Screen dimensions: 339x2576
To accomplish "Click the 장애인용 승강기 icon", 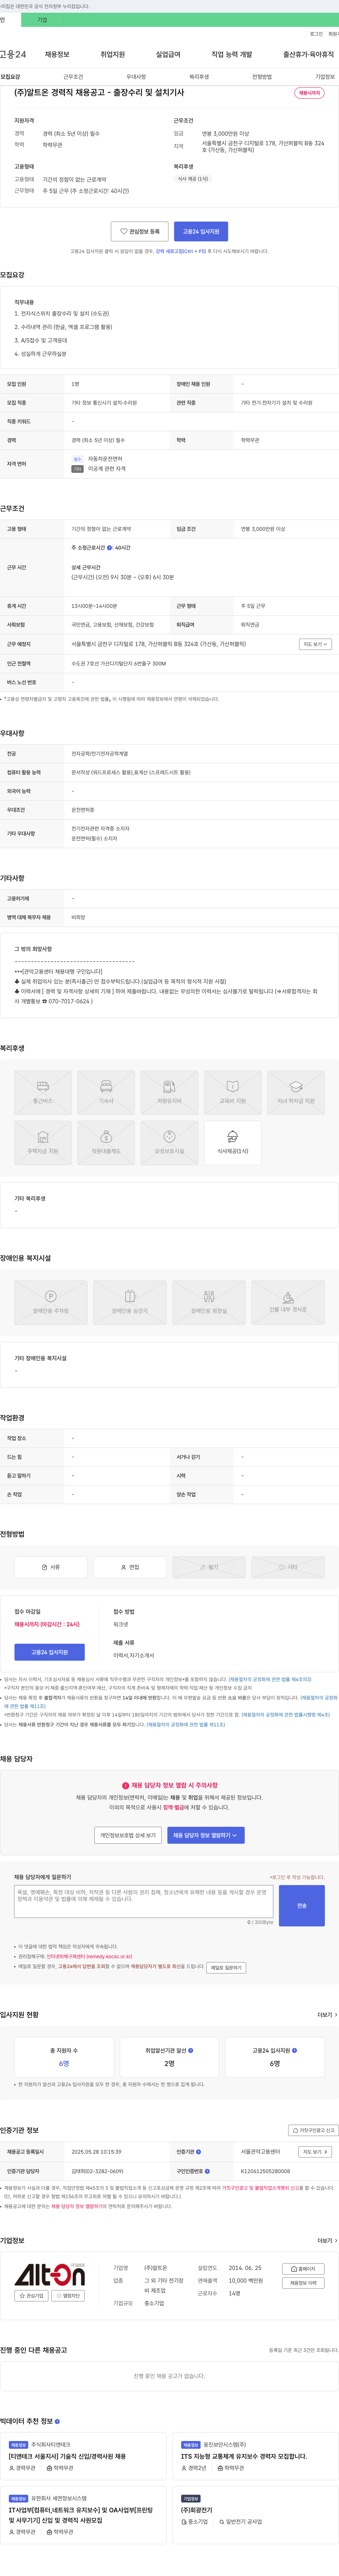I will click(x=130, y=1303).
